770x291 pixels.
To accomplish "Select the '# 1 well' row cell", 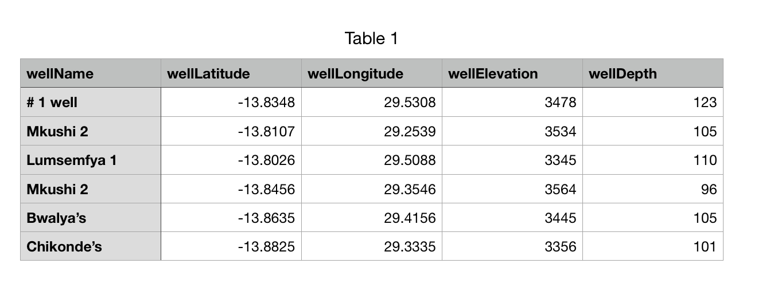I will tap(91, 103).
